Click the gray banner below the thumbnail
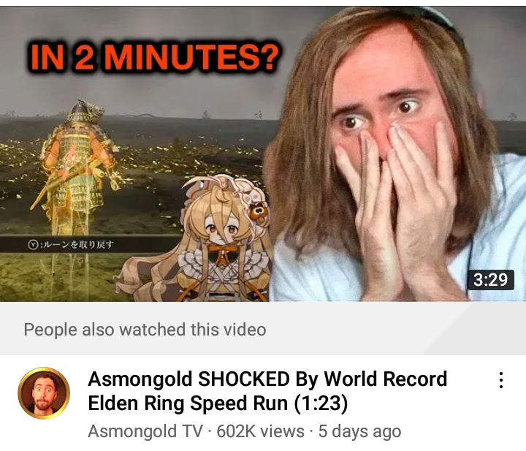The image size is (526, 451). coord(263,328)
